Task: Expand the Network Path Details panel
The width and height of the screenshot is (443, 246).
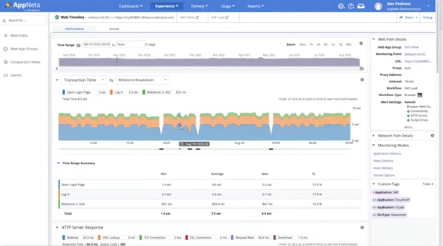Action: (374, 136)
